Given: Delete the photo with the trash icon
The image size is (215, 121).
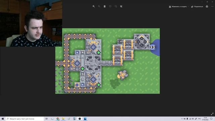Looking at the screenshot, I should tap(104, 6).
